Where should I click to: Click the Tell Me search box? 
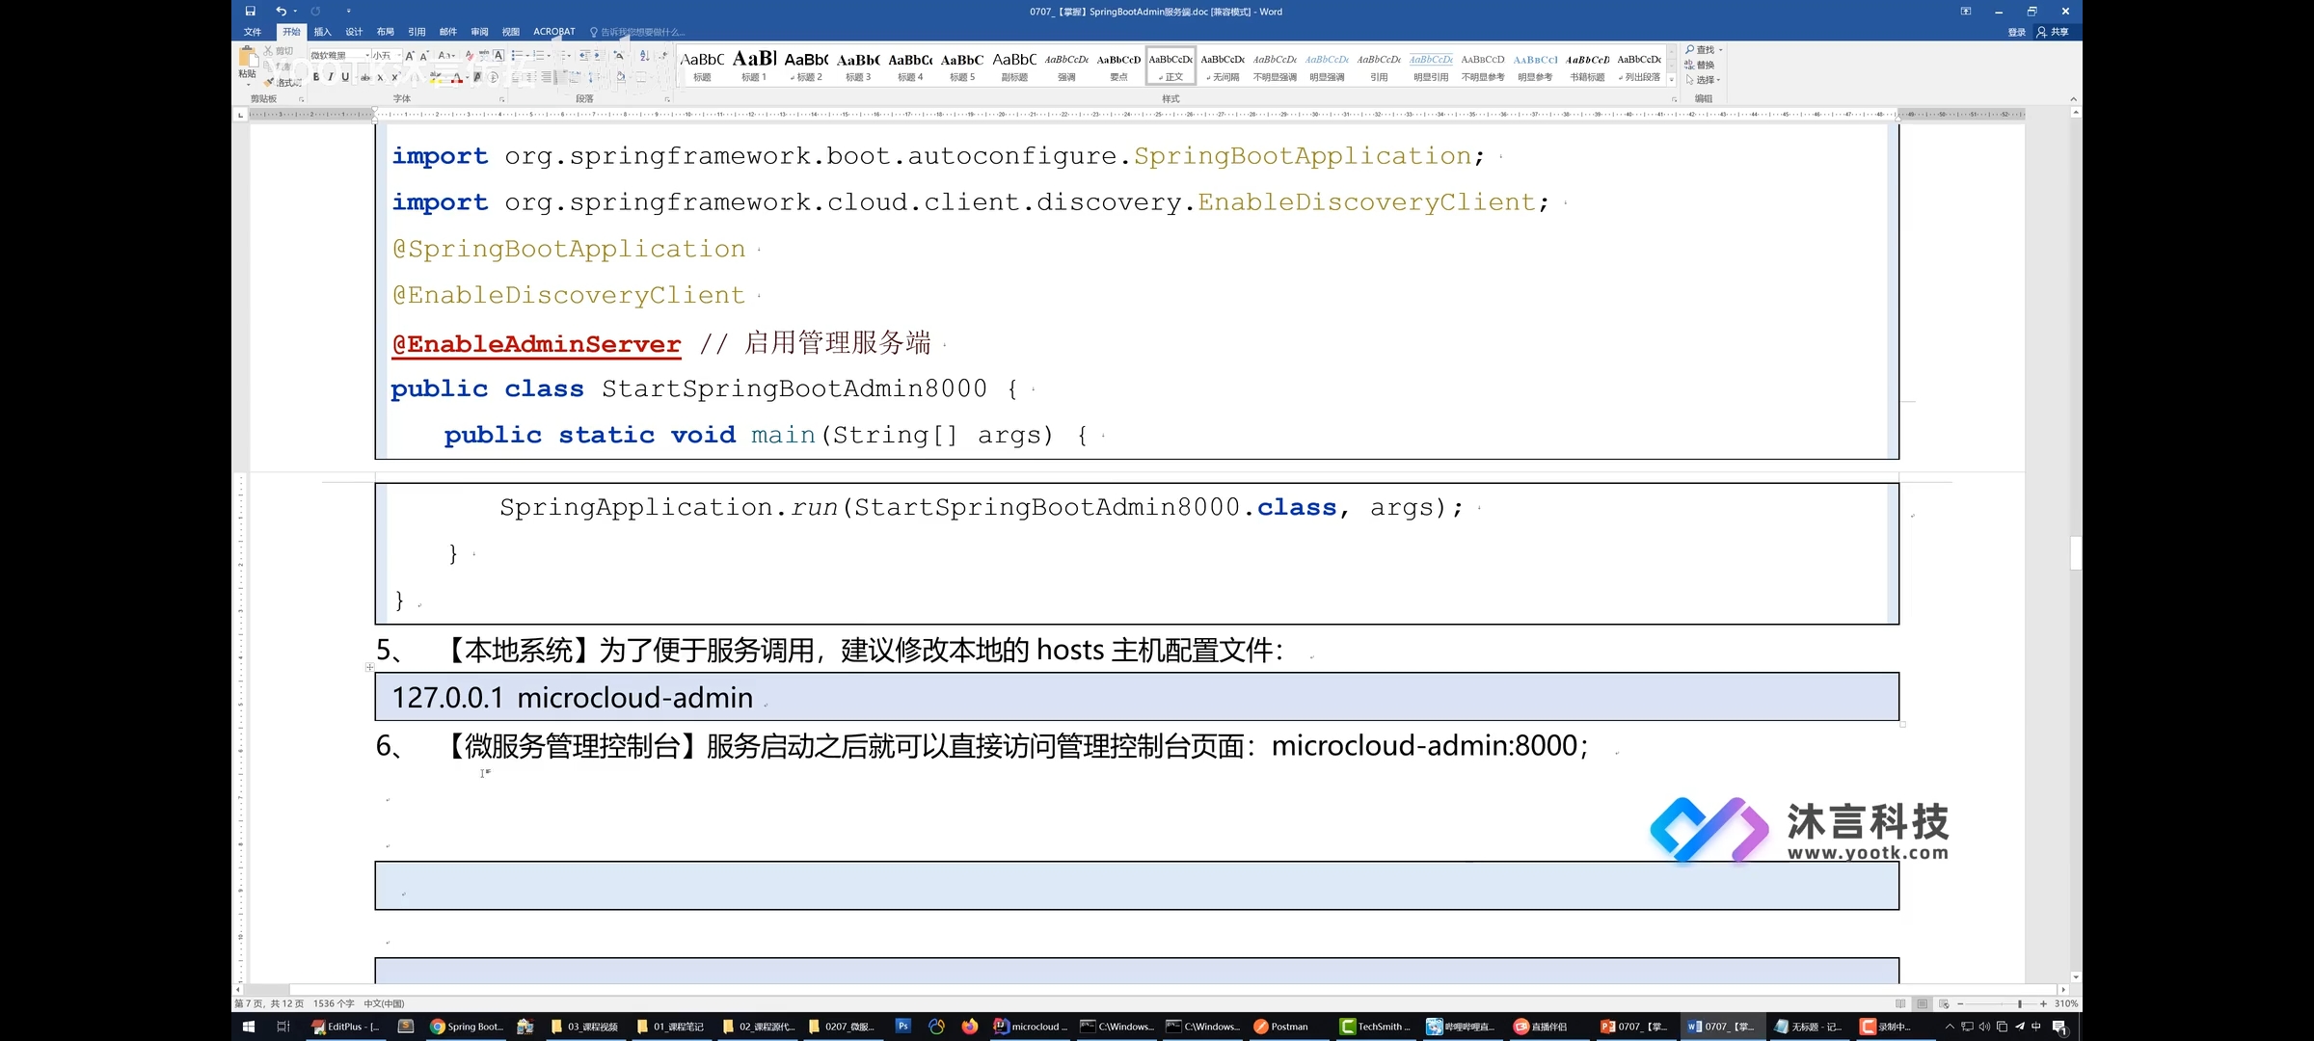(x=637, y=32)
